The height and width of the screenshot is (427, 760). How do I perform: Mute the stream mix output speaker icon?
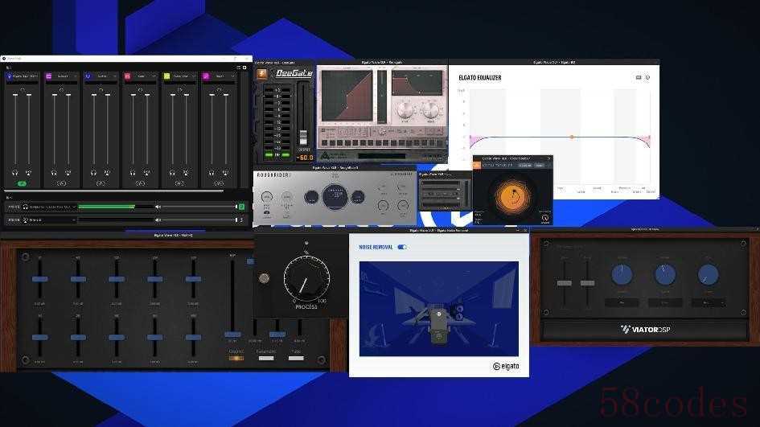(x=158, y=220)
